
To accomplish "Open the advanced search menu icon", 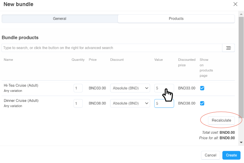I will 228,48.
